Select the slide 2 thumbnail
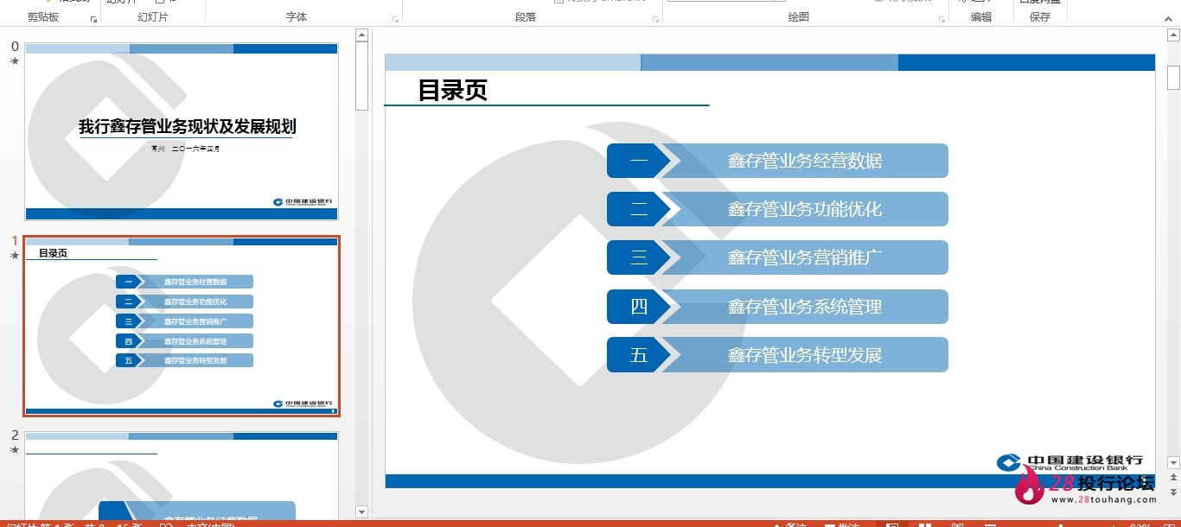Image resolution: width=1181 pixels, height=527 pixels. [182, 477]
